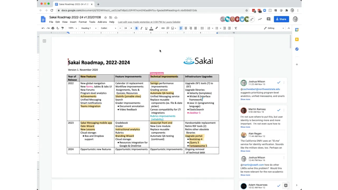The height and width of the screenshot is (190, 338).
Task: Open the Google Tasks side panel
Action: (x=297, y=49)
